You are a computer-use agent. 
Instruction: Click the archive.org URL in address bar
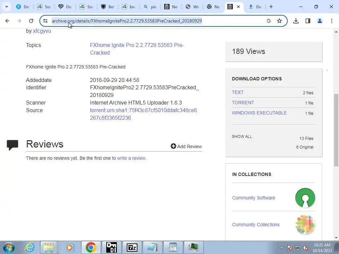(127, 21)
